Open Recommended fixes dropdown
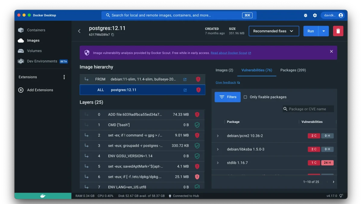This screenshot has height=204, width=362. pyautogui.click(x=274, y=31)
